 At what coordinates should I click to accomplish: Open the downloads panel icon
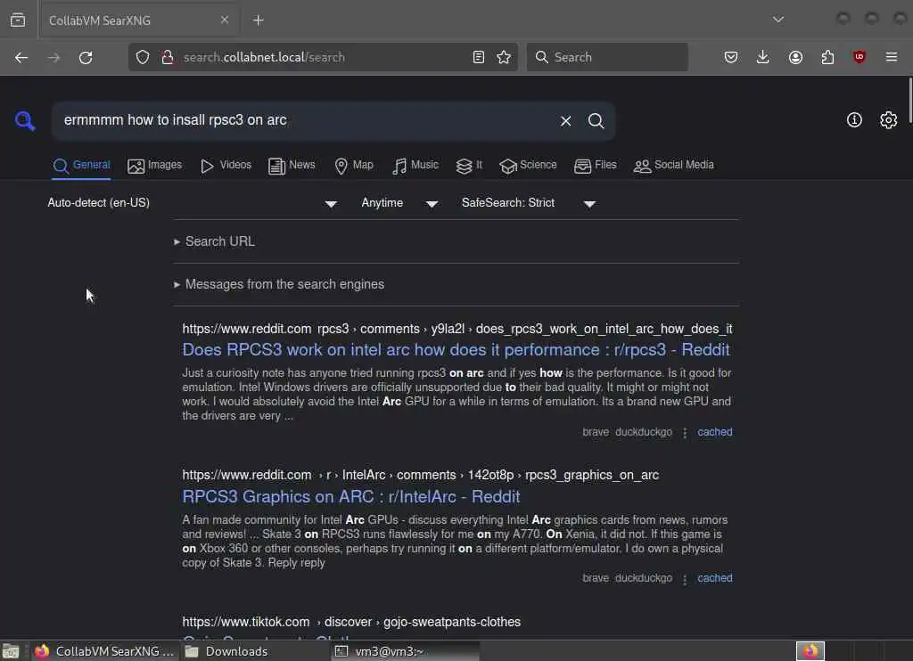[x=763, y=57]
